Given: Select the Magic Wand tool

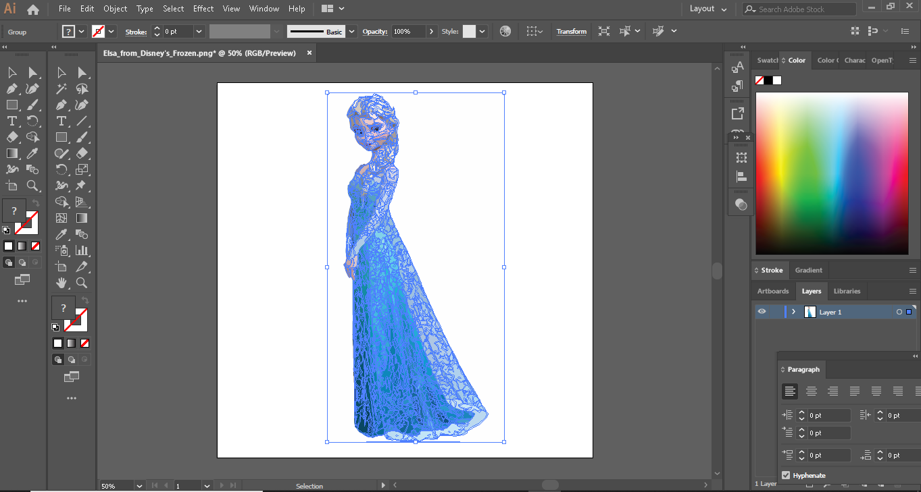Looking at the screenshot, I should (61, 89).
